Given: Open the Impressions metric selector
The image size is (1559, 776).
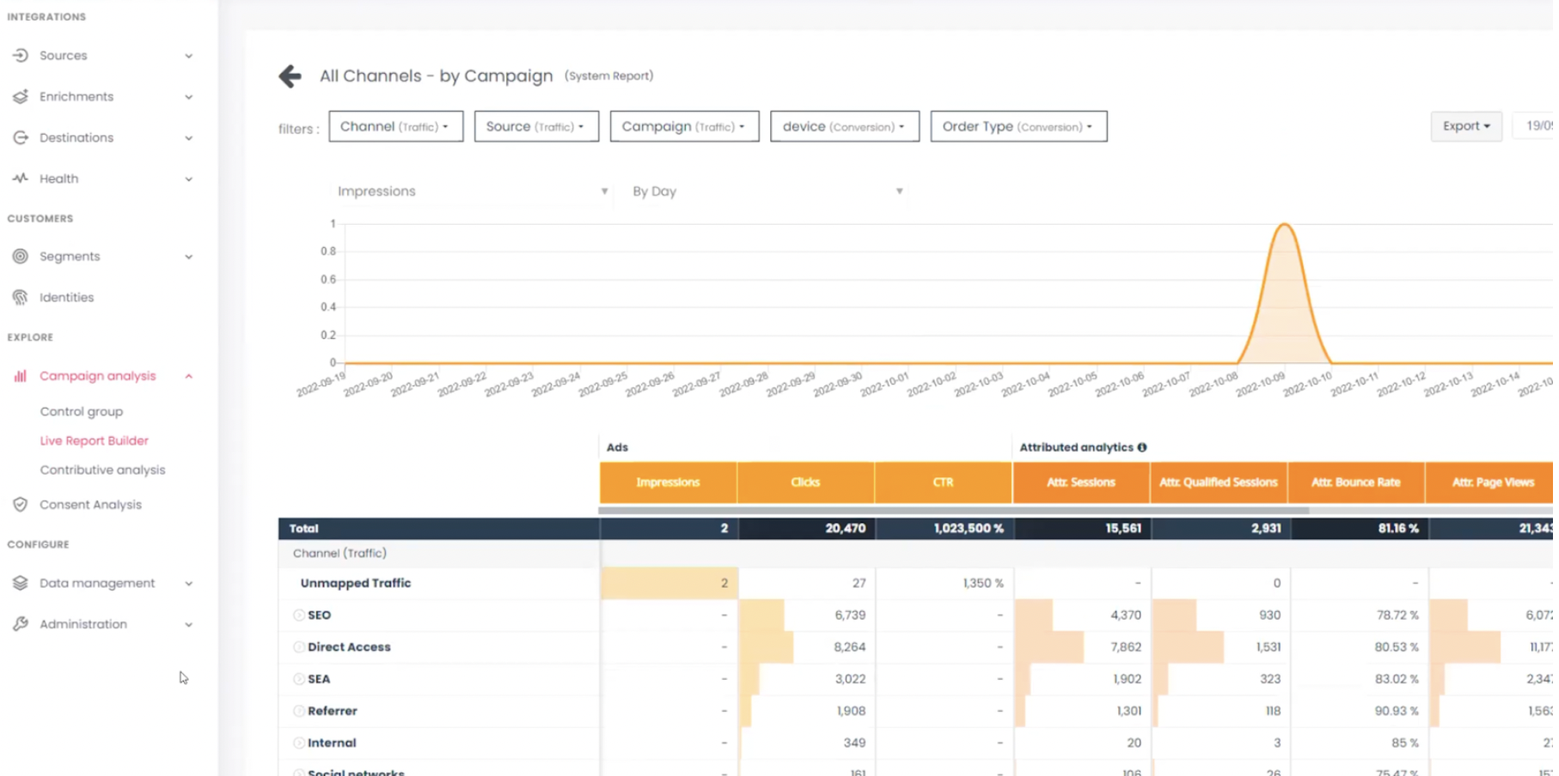Looking at the screenshot, I should pyautogui.click(x=472, y=191).
